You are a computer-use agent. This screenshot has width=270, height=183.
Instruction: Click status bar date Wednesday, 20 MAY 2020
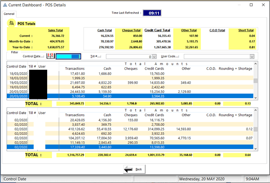click(202, 179)
